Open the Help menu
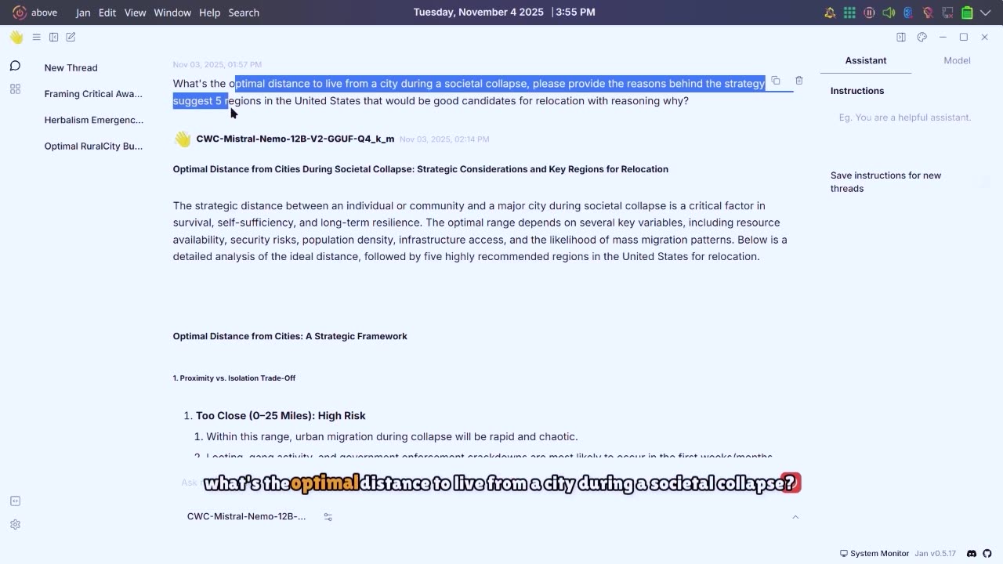This screenshot has width=1003, height=564. pyautogui.click(x=209, y=13)
